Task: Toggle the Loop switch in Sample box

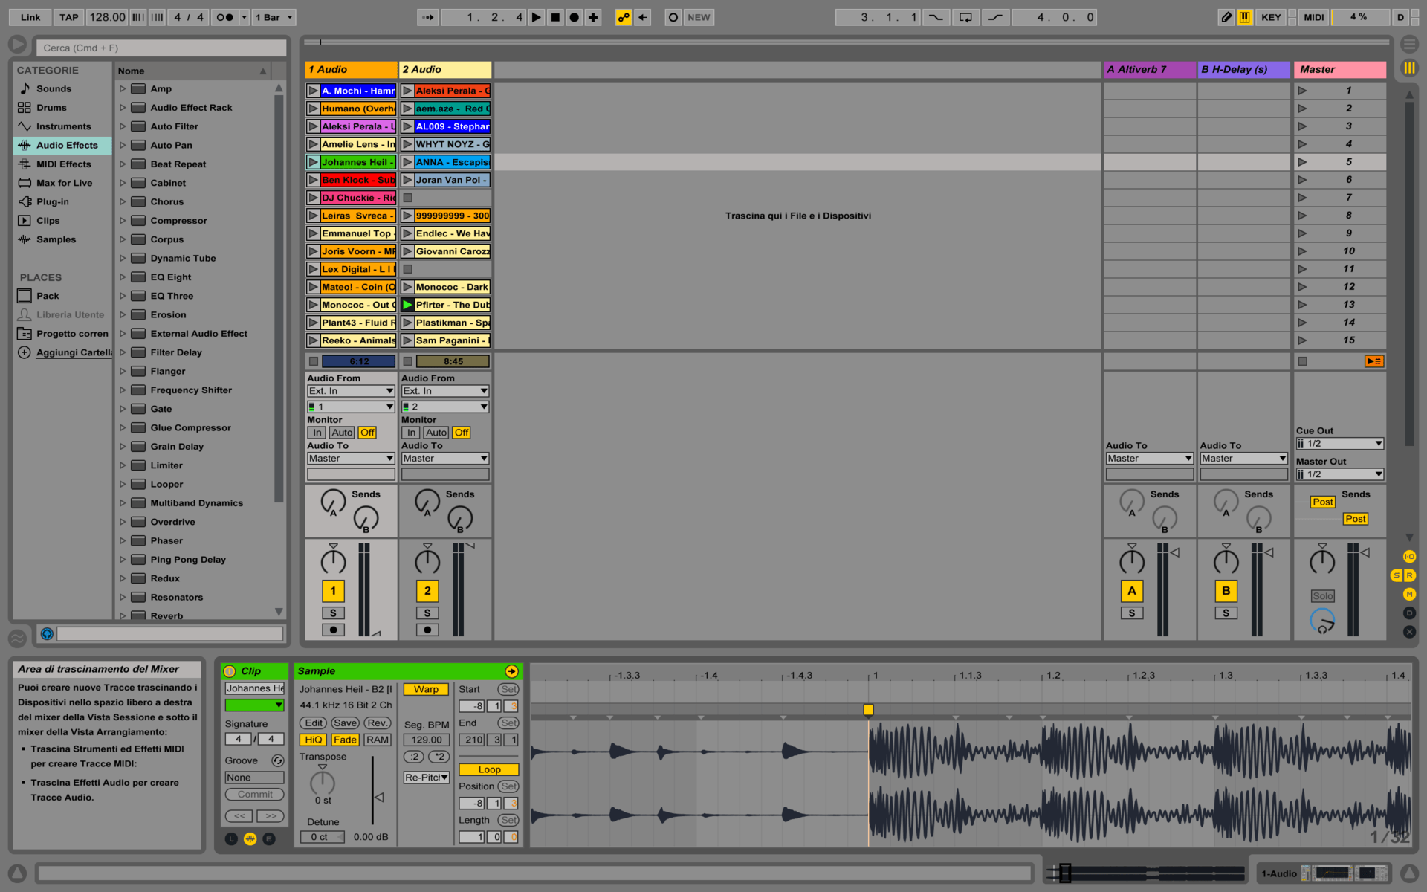Action: click(489, 769)
